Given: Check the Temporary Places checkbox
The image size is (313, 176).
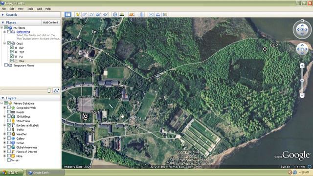Looking at the screenshot, I should click(6, 65).
